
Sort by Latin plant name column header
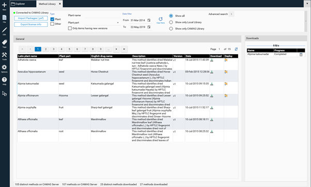pos(38,56)
